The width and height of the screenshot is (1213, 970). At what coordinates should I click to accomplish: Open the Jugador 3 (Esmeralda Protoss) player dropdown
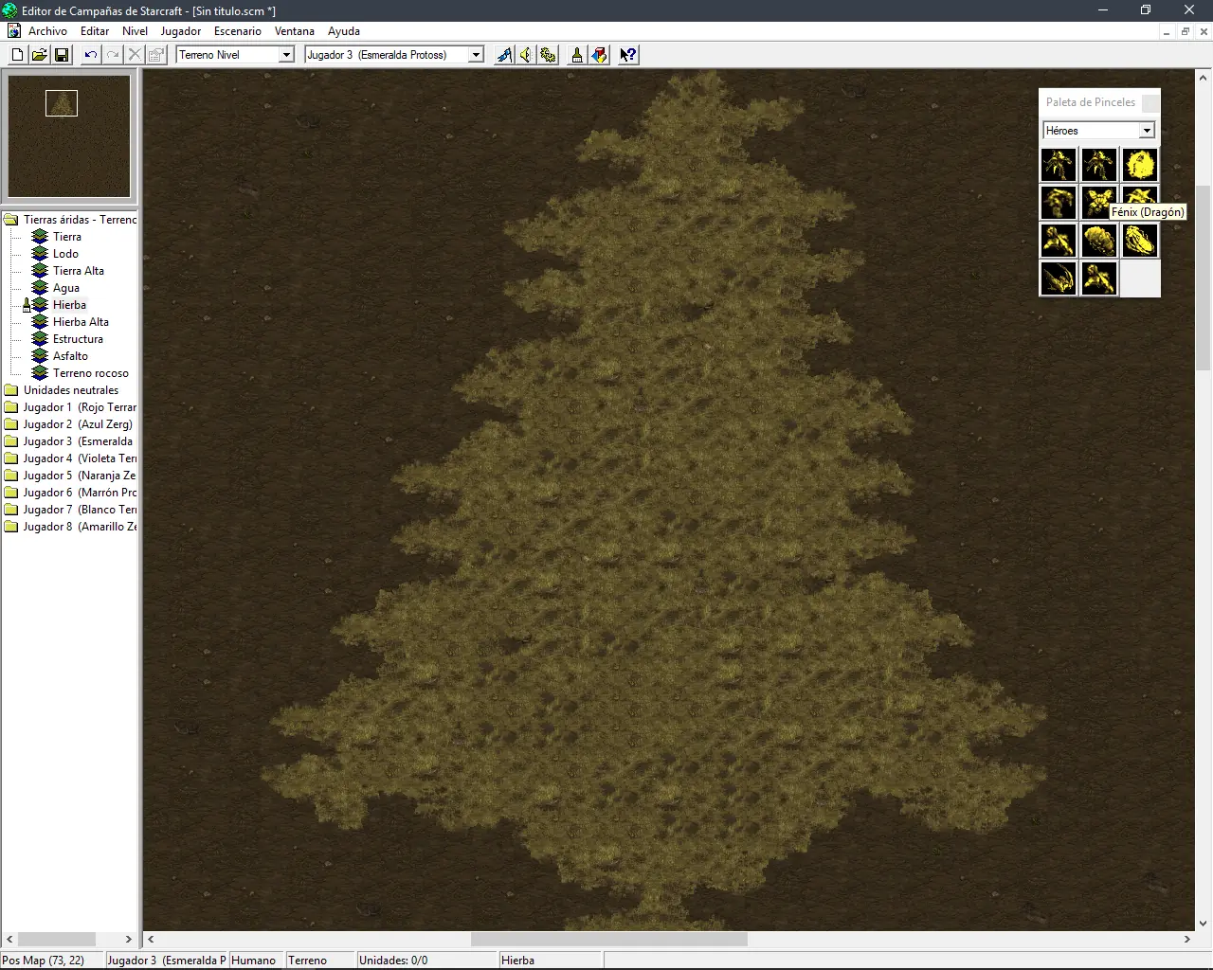(x=476, y=55)
